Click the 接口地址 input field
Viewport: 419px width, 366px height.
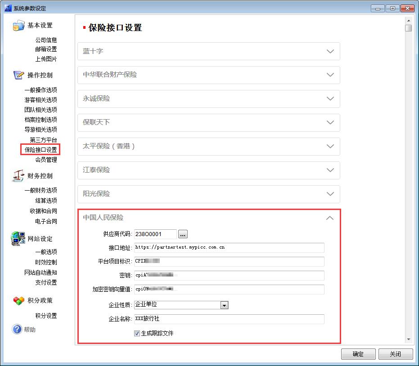[229, 247]
